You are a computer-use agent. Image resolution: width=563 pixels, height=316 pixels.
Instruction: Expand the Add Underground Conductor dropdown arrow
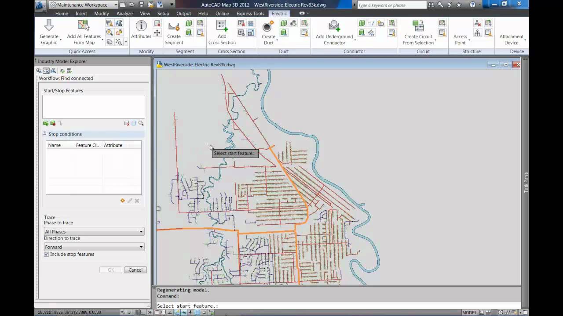click(x=355, y=40)
